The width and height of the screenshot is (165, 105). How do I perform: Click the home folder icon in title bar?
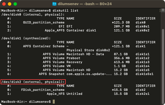pos(54,4)
